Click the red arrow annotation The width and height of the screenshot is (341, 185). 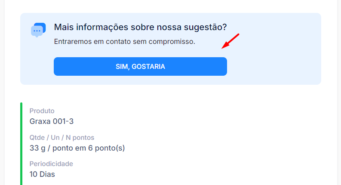click(230, 41)
